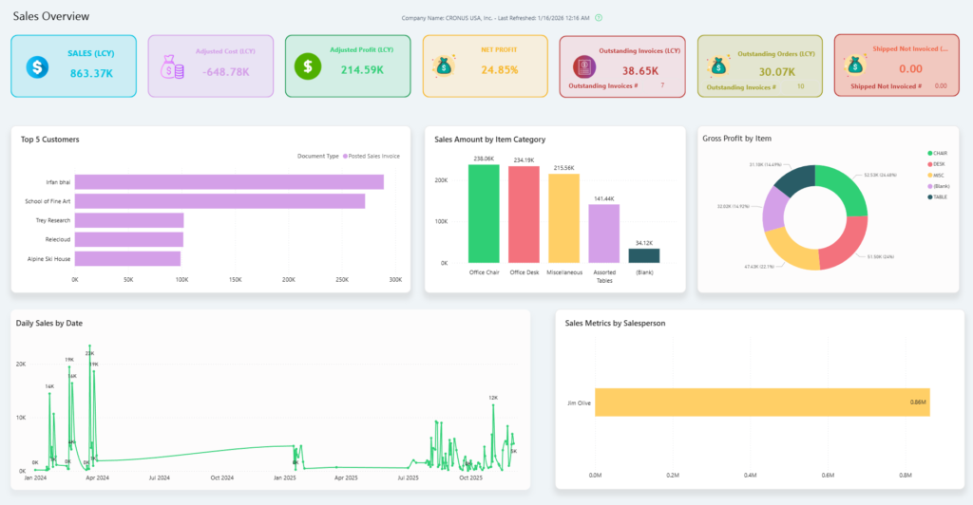Viewport: 973px width, 505px height.
Task: Click the blue dollar icon in Sales card
Action: (36, 66)
